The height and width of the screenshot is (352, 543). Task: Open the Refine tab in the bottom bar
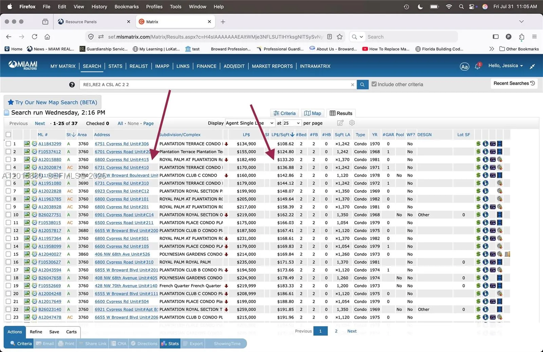36,332
